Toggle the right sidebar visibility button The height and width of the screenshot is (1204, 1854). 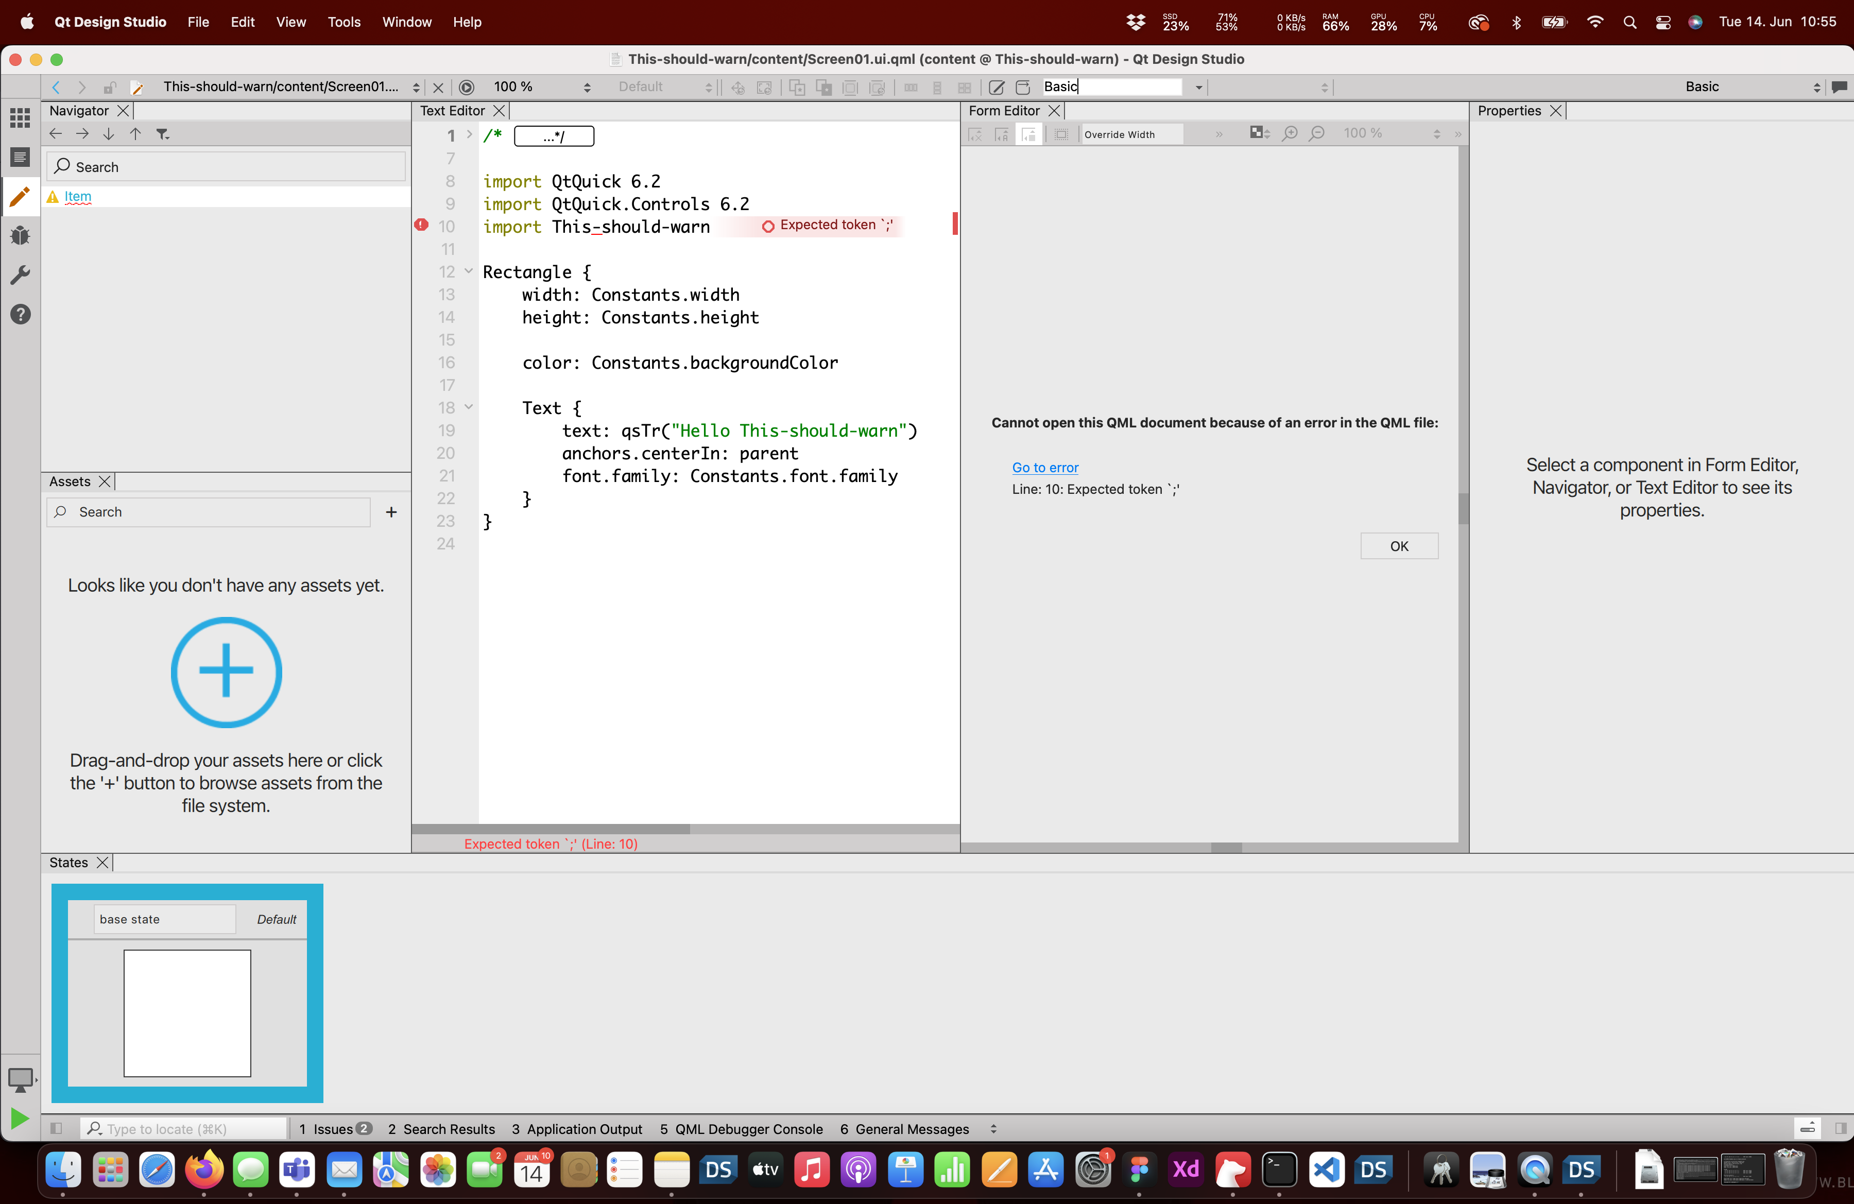1840,1128
